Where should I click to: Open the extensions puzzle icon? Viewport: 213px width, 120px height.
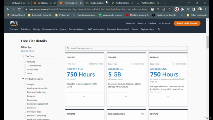coord(182,9)
